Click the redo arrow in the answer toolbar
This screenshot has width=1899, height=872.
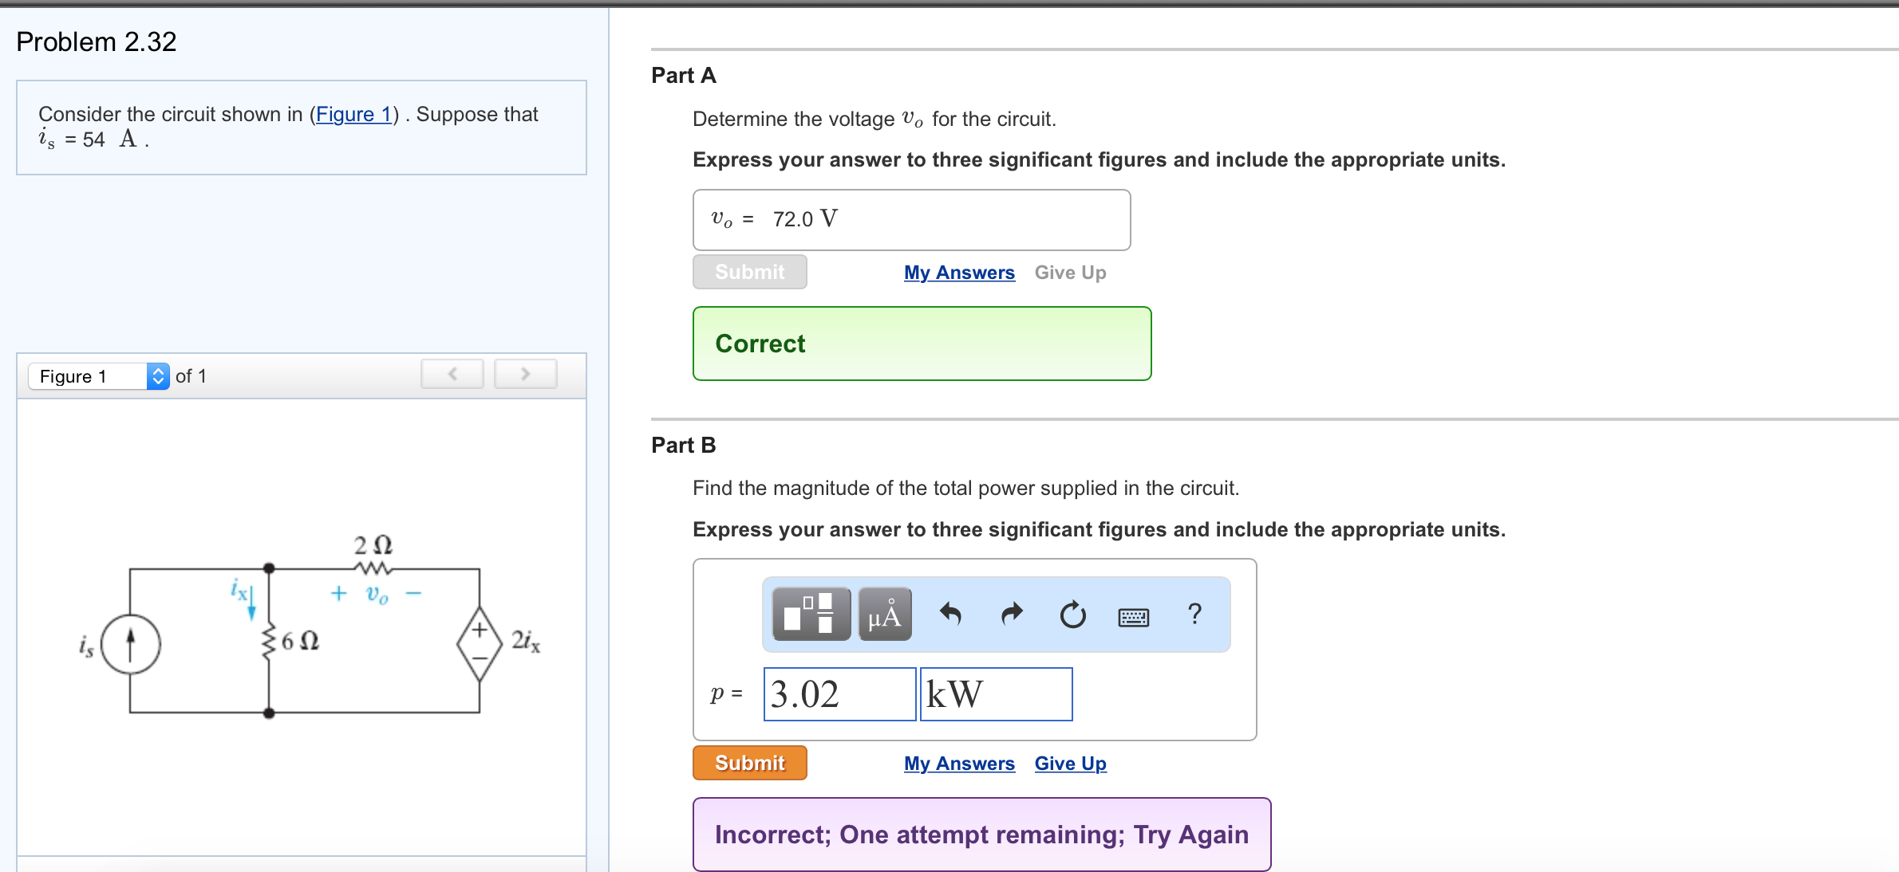(x=1011, y=614)
